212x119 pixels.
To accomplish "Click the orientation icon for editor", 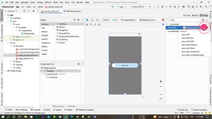I will [92, 20].
